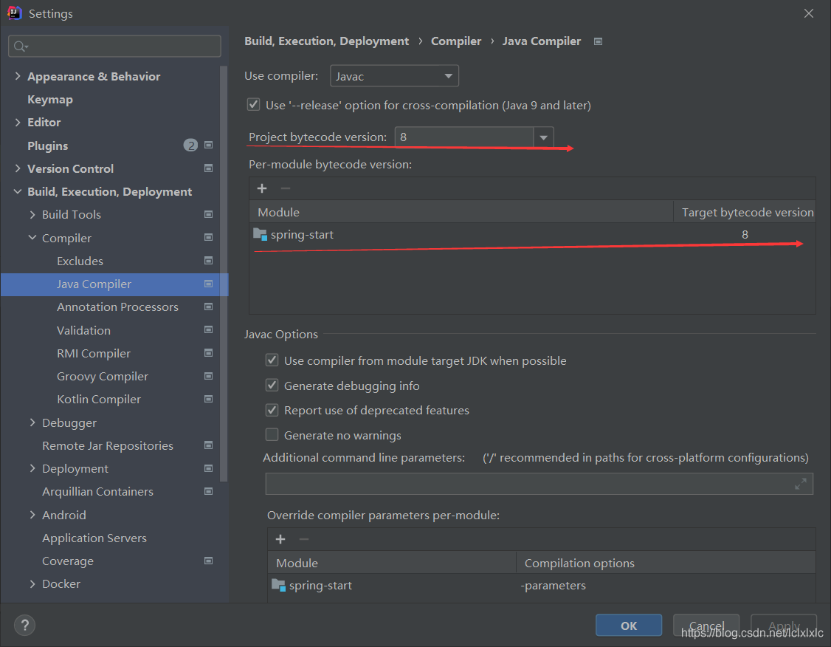Toggle Report use of deprecated features
The width and height of the screenshot is (831, 647).
tap(272, 410)
